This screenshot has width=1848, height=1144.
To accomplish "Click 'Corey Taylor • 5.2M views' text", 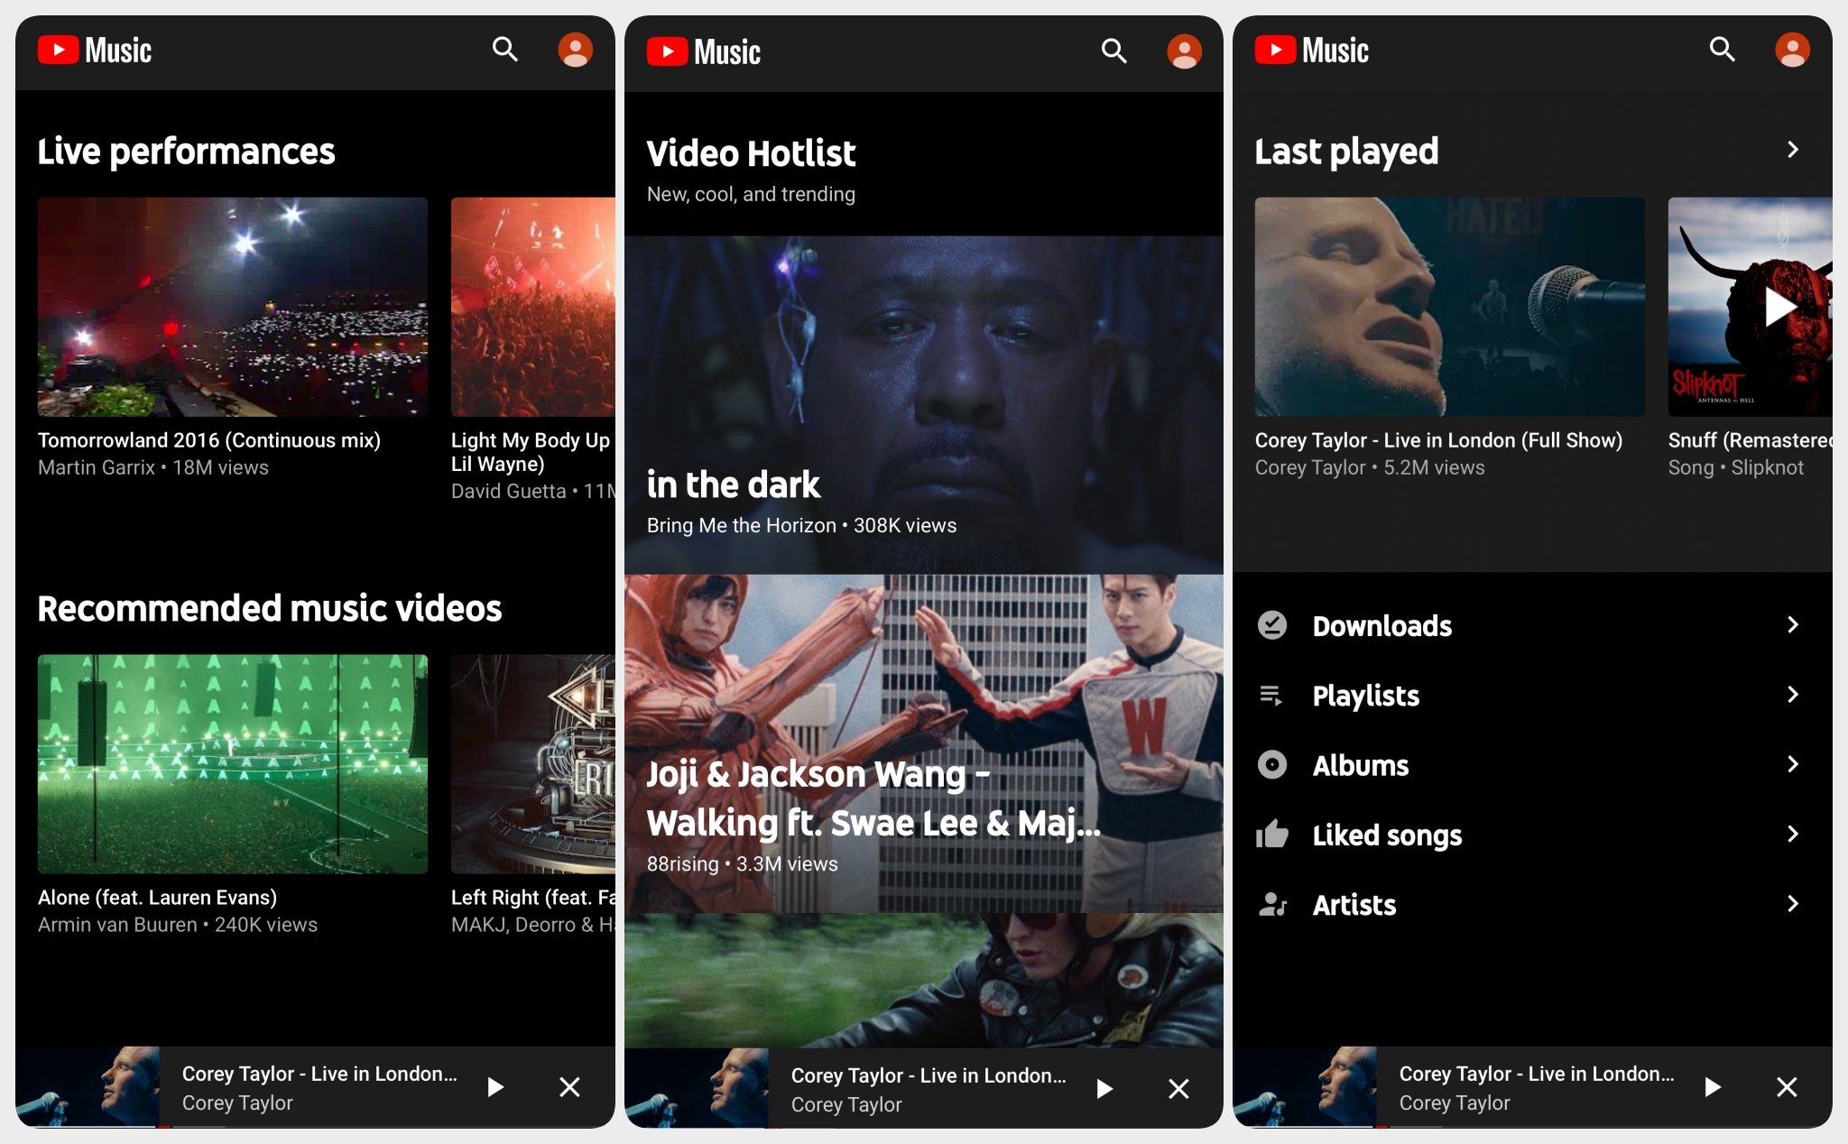I will coord(1370,467).
